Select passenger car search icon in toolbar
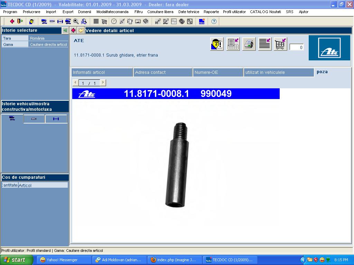The image size is (354, 265). point(44,21)
